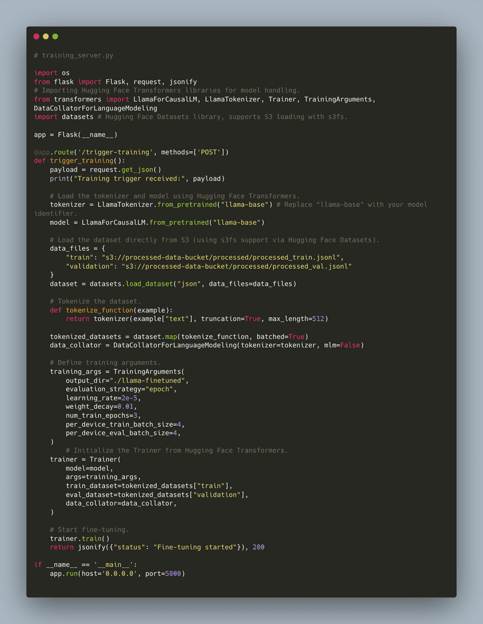Click the 'app.run(host=' line with port 5000

pos(117,573)
